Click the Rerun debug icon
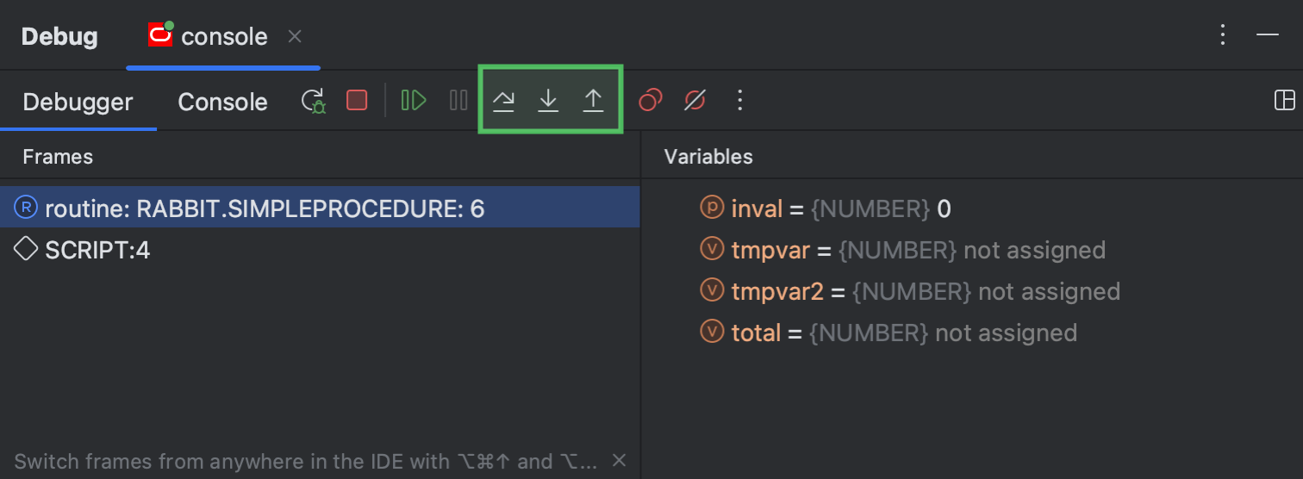Screen dimensions: 1303x479 pyautogui.click(x=313, y=102)
